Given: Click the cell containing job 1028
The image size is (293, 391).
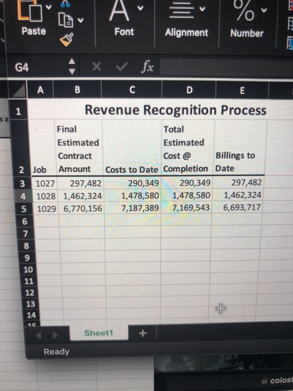Looking at the screenshot, I should tap(46, 196).
